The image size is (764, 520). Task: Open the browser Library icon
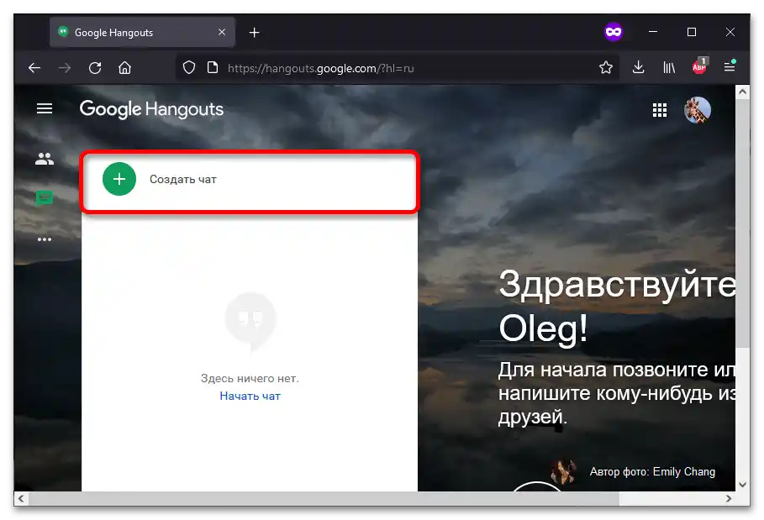coord(669,68)
